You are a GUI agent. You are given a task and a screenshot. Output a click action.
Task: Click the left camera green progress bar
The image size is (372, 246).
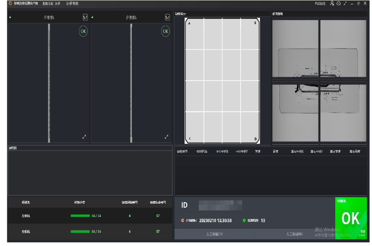click(x=80, y=216)
